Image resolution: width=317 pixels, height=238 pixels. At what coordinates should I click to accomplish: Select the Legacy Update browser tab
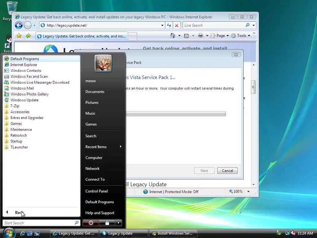tap(82, 36)
